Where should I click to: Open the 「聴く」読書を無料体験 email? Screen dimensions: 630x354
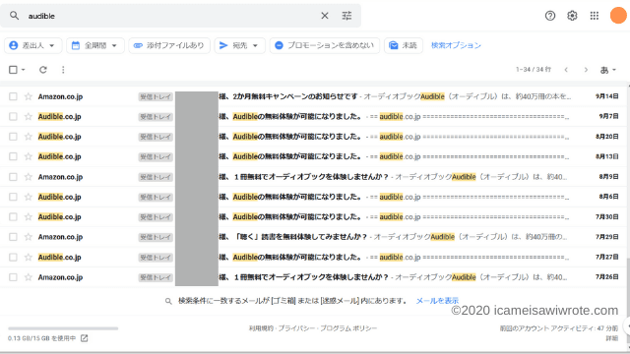[x=300, y=237]
